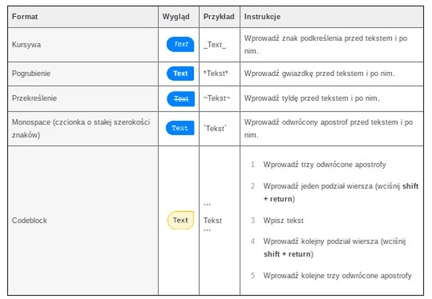Select the Format column header

pos(25,16)
